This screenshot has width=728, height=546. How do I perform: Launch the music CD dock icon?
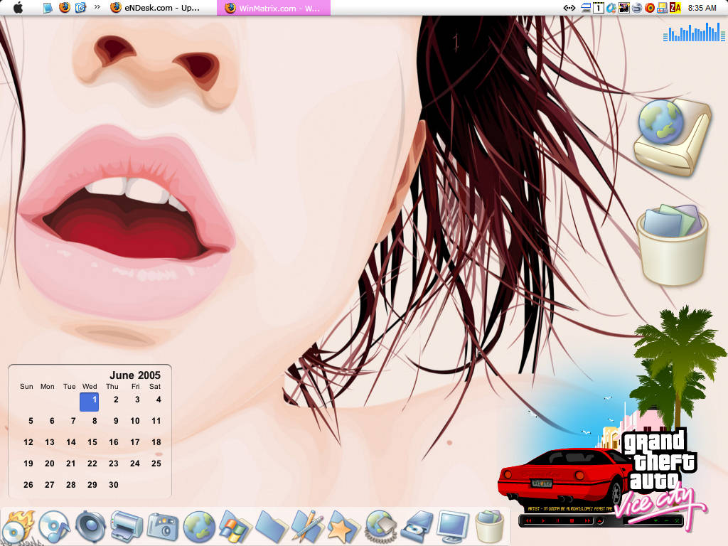(x=54, y=526)
